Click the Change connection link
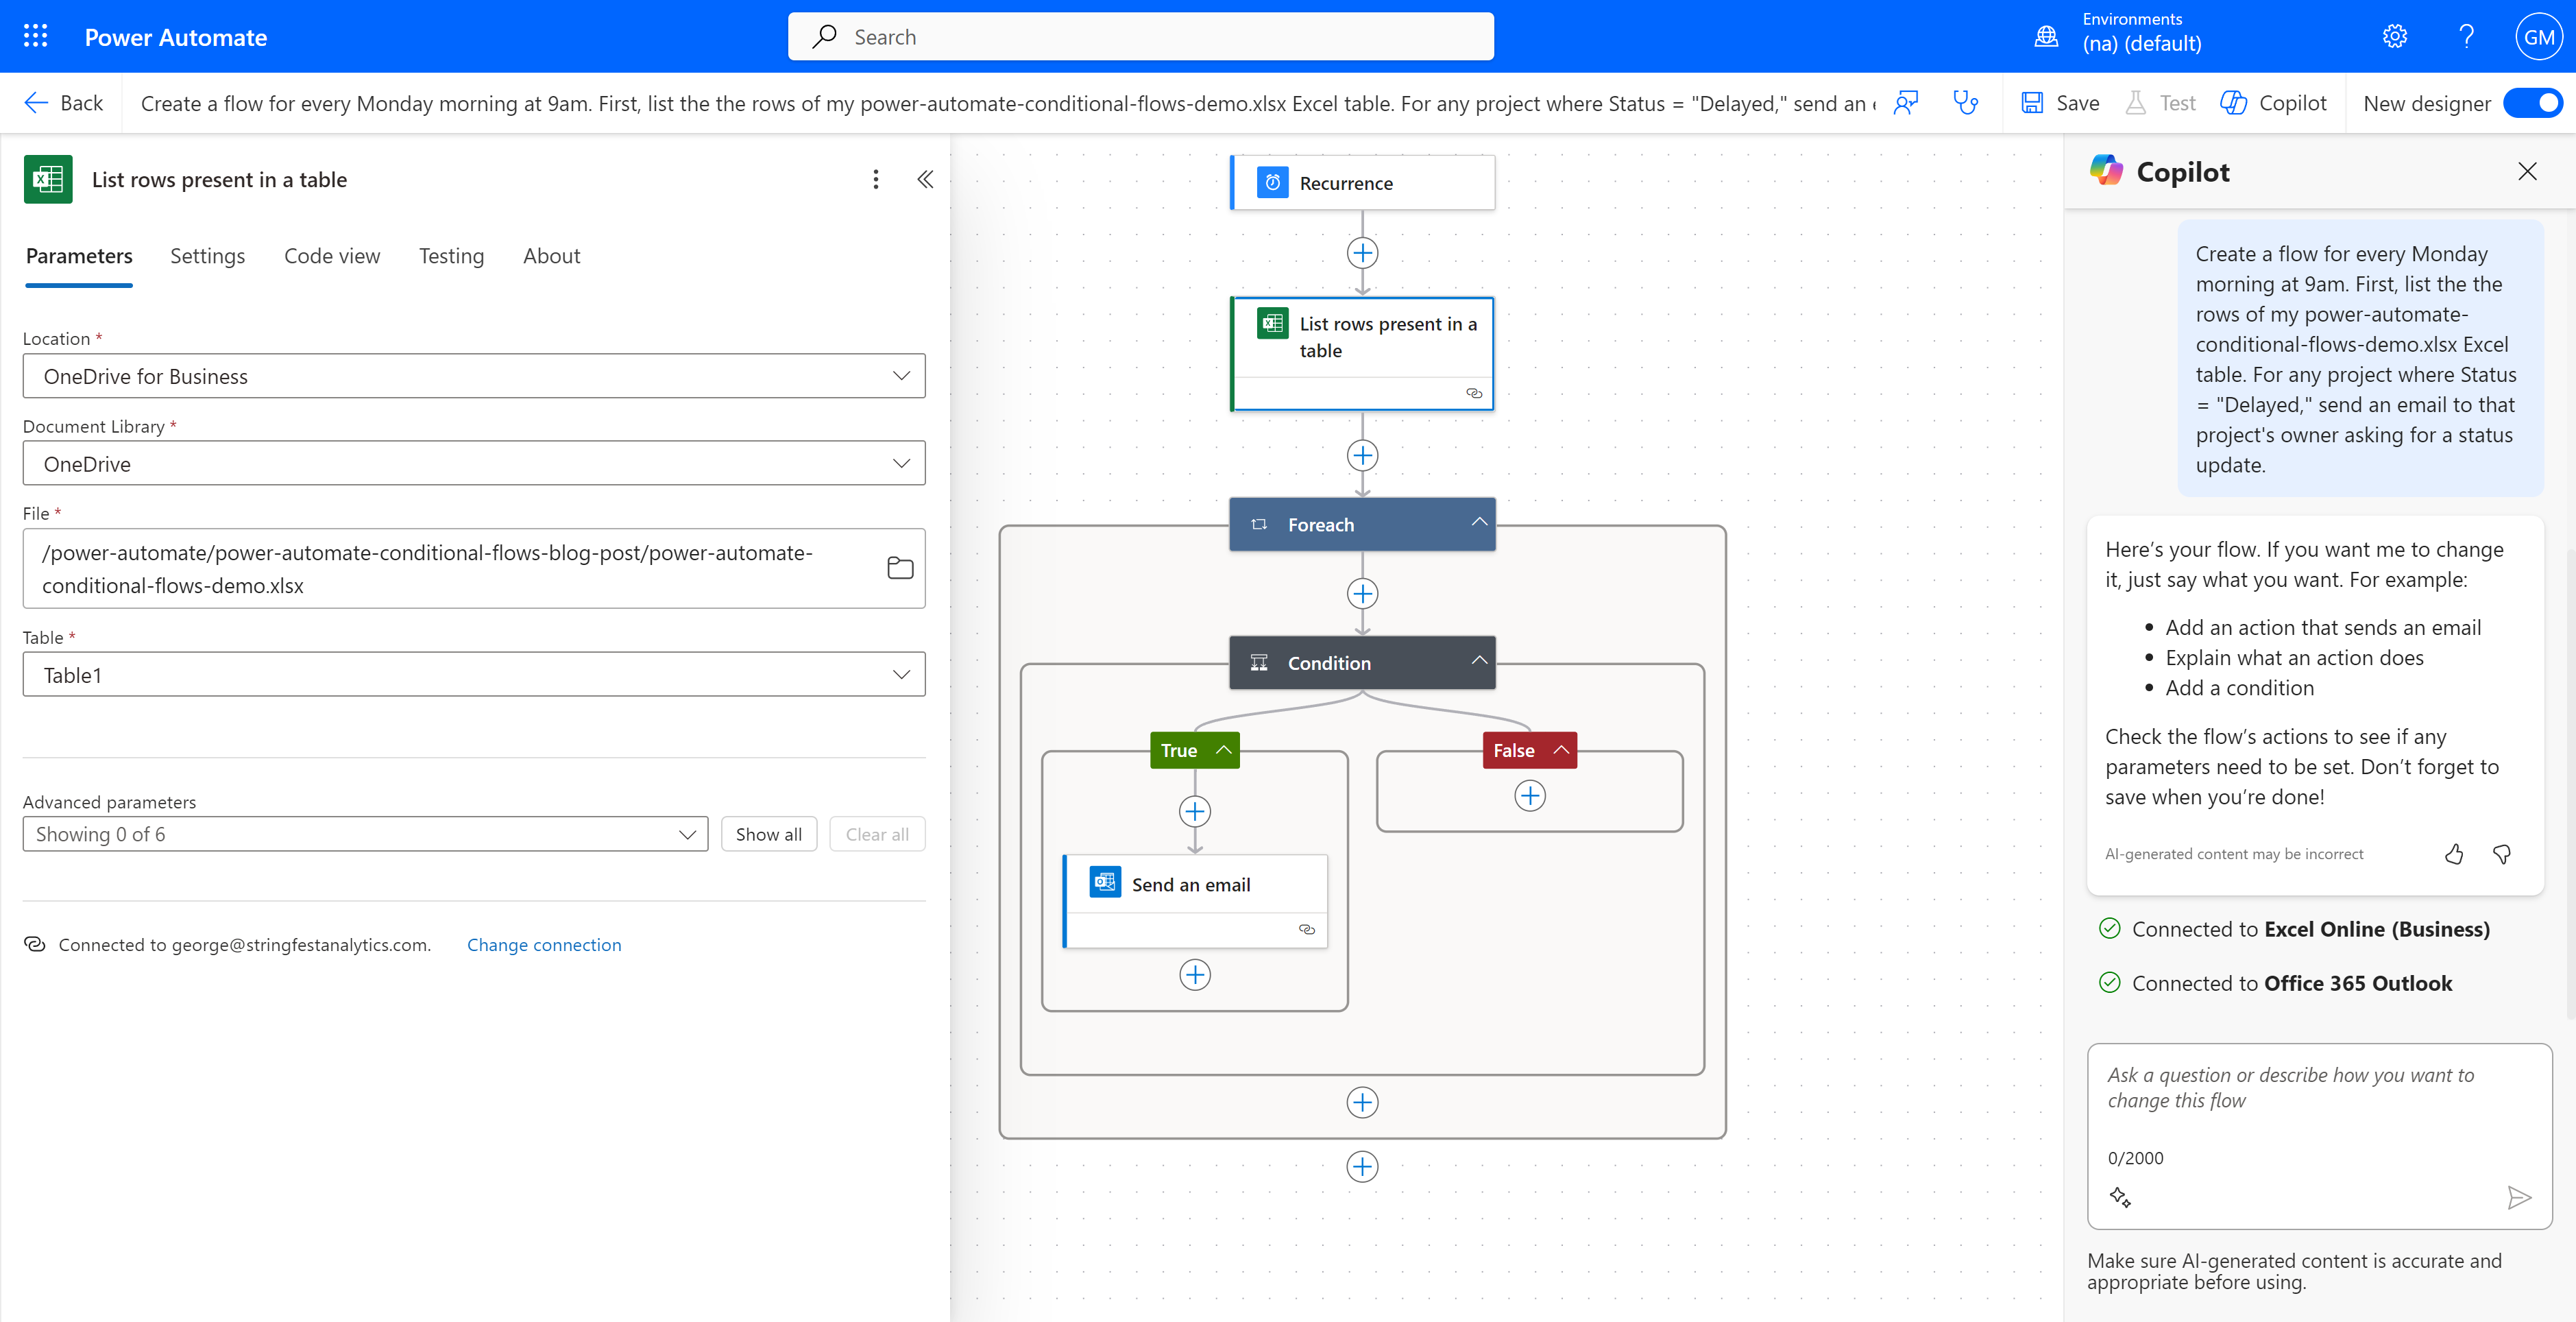2576x1322 pixels. [544, 945]
